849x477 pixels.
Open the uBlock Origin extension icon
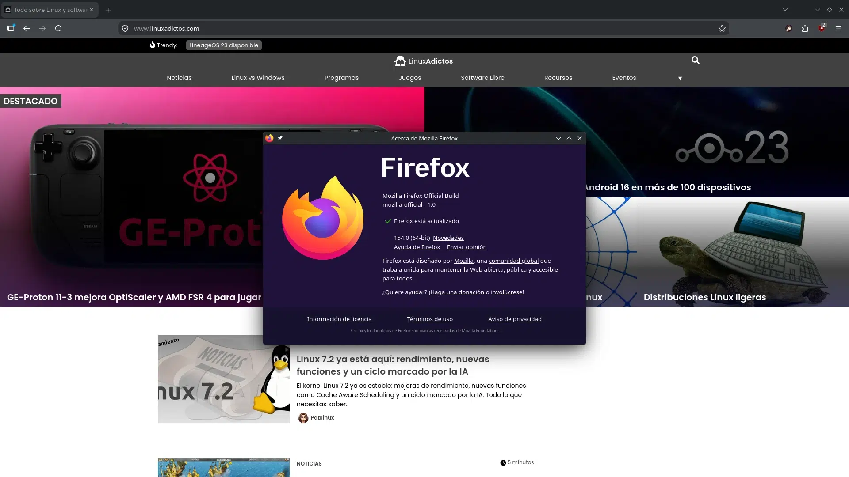[x=822, y=28]
